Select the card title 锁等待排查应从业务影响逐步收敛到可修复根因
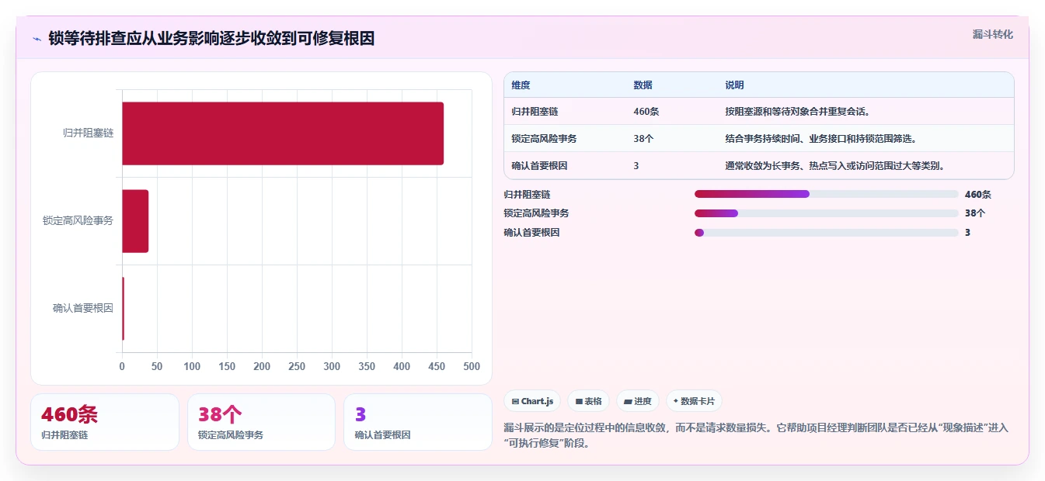This screenshot has height=481, width=1045. (x=211, y=38)
